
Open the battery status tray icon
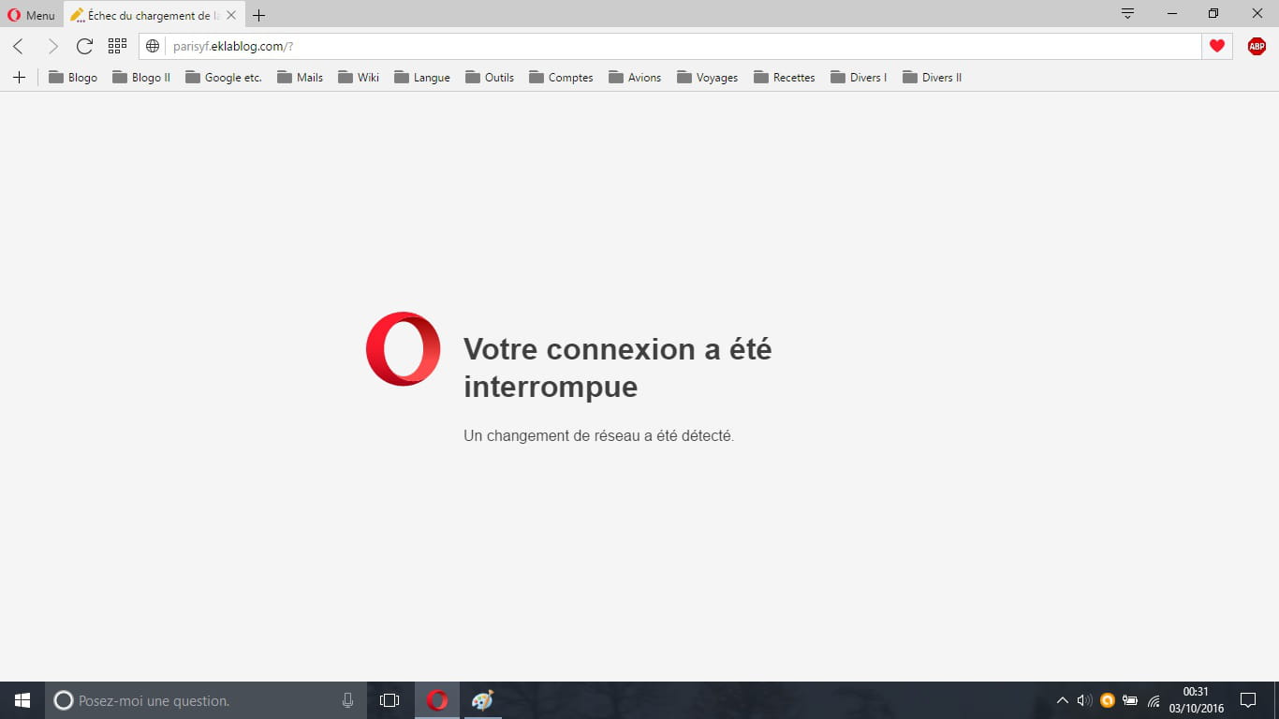point(1130,700)
